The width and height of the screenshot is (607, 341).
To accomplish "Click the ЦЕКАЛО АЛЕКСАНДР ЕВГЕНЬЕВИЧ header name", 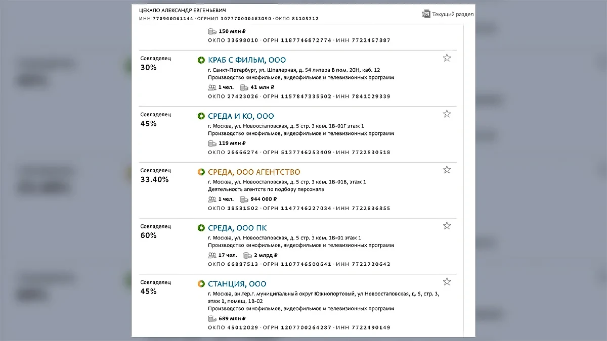I will 182,10.
